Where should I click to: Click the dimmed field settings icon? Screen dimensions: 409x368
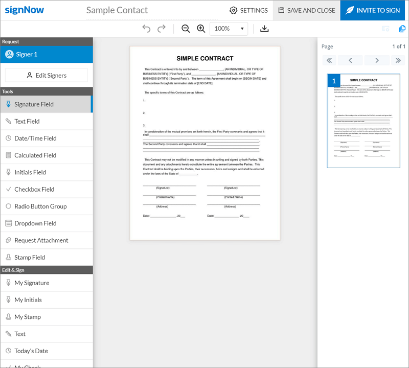pos(385,29)
